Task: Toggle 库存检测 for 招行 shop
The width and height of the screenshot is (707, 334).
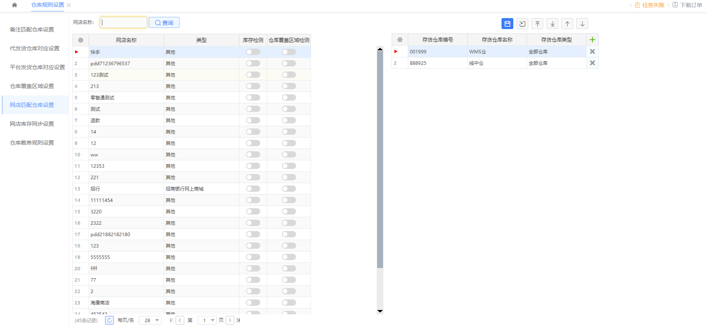Action: coord(253,189)
